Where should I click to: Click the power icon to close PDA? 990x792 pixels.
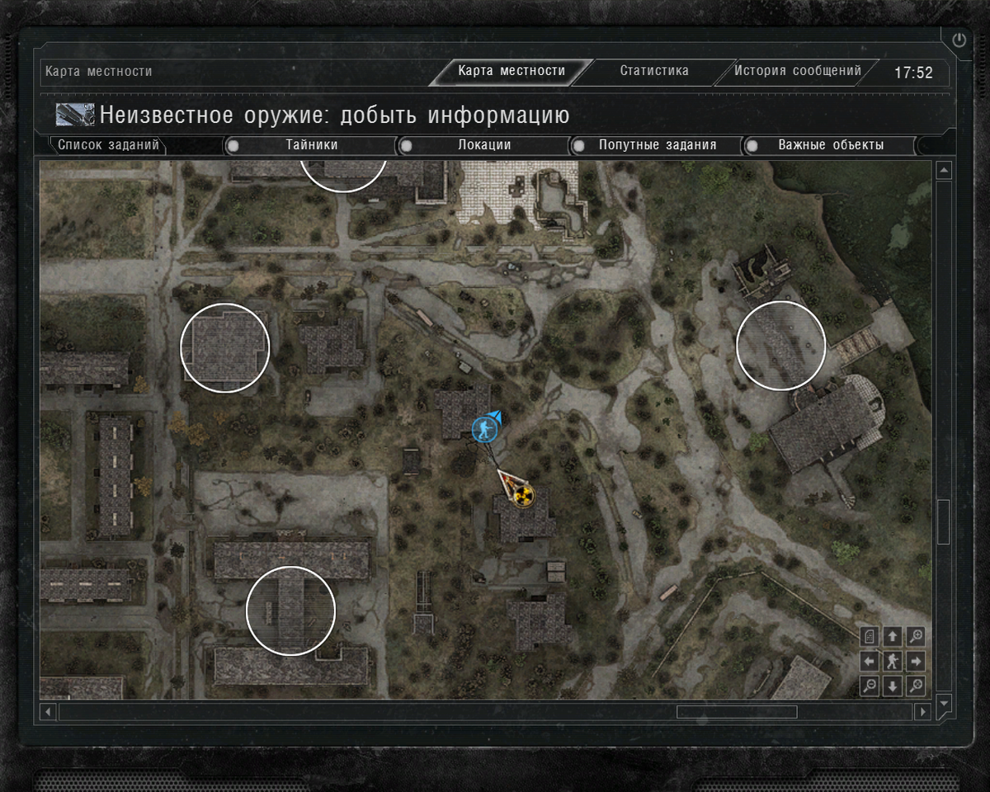(x=959, y=40)
